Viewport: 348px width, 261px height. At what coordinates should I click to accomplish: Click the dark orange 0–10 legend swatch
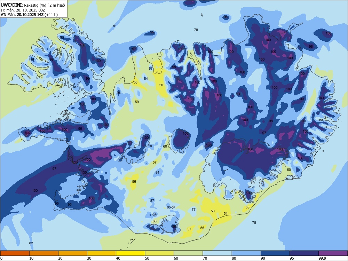click(15, 253)
